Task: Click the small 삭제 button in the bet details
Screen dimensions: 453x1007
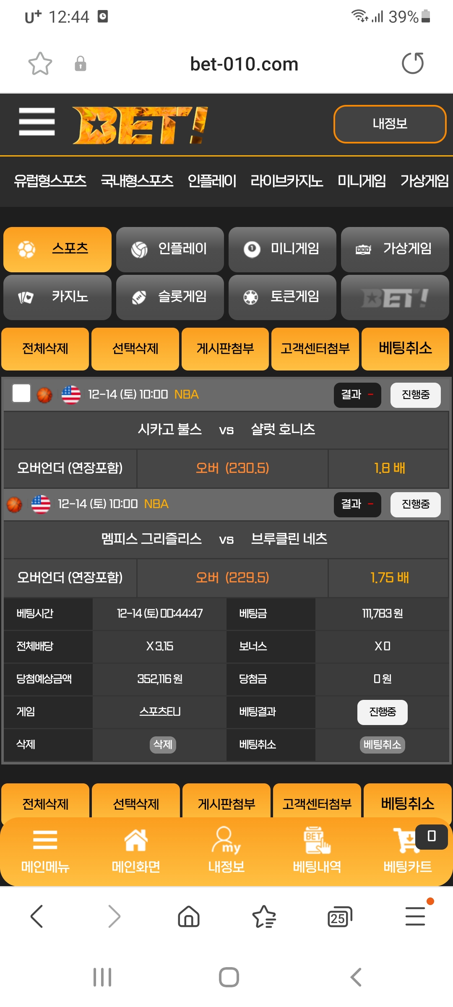Action: click(x=163, y=745)
